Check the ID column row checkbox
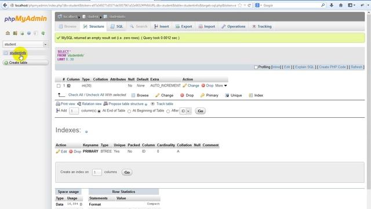 point(59,86)
